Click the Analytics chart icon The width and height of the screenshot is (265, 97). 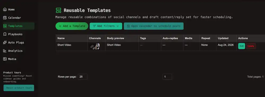5,51
